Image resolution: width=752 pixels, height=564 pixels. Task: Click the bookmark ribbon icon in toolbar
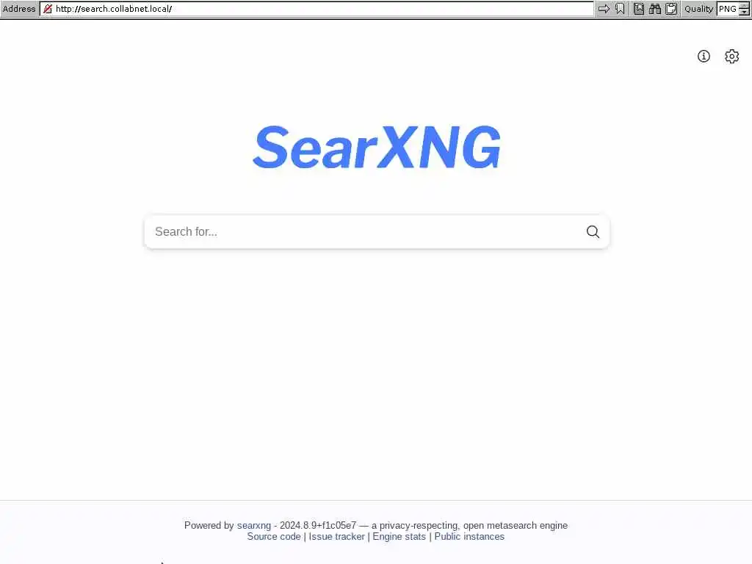click(x=620, y=9)
